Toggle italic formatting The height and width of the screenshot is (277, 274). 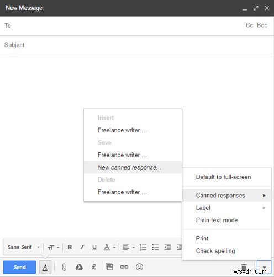82,247
